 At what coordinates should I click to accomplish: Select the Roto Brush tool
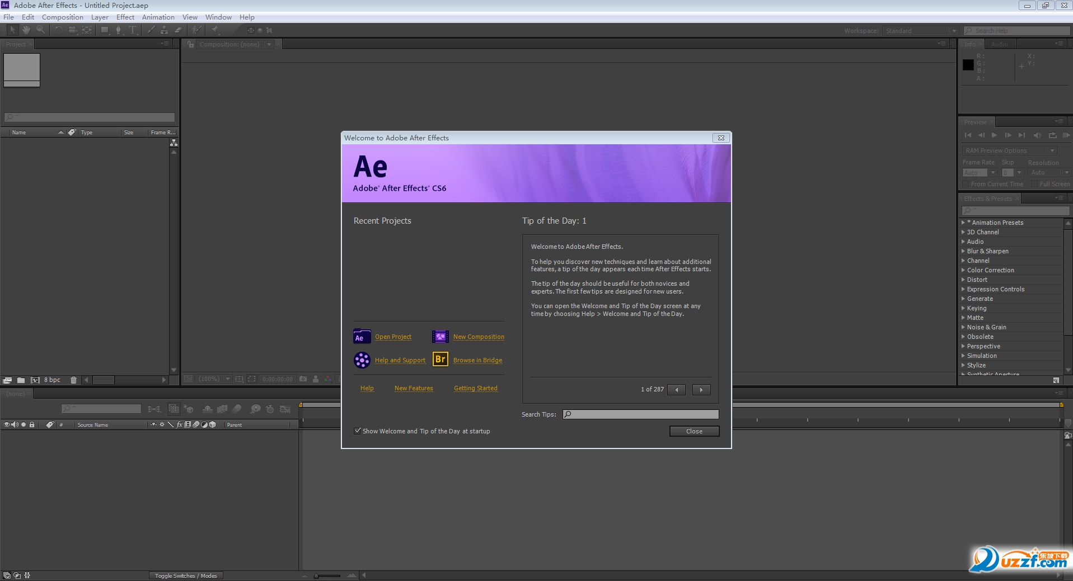(x=196, y=30)
